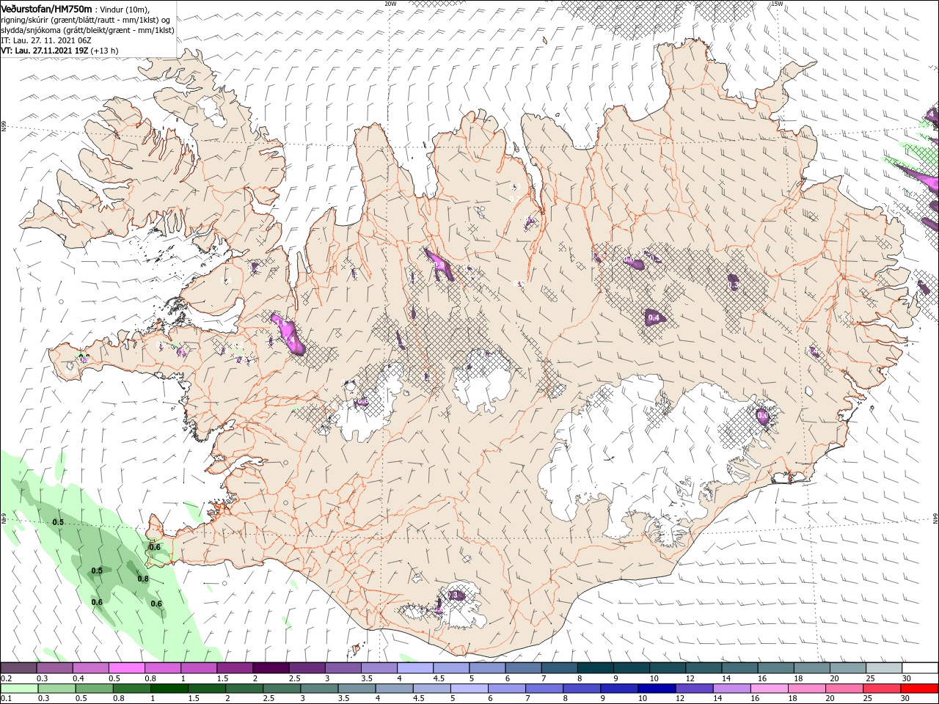Pick the darkest green rain scale swatch
The image size is (939, 704).
coord(169,689)
